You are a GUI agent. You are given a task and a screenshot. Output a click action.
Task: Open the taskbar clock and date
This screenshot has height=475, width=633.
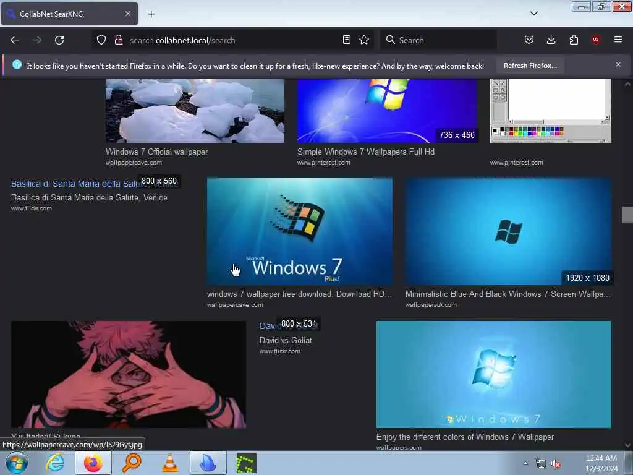(x=601, y=463)
